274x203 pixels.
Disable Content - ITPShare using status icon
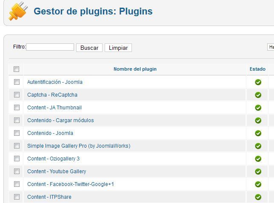tap(258, 197)
